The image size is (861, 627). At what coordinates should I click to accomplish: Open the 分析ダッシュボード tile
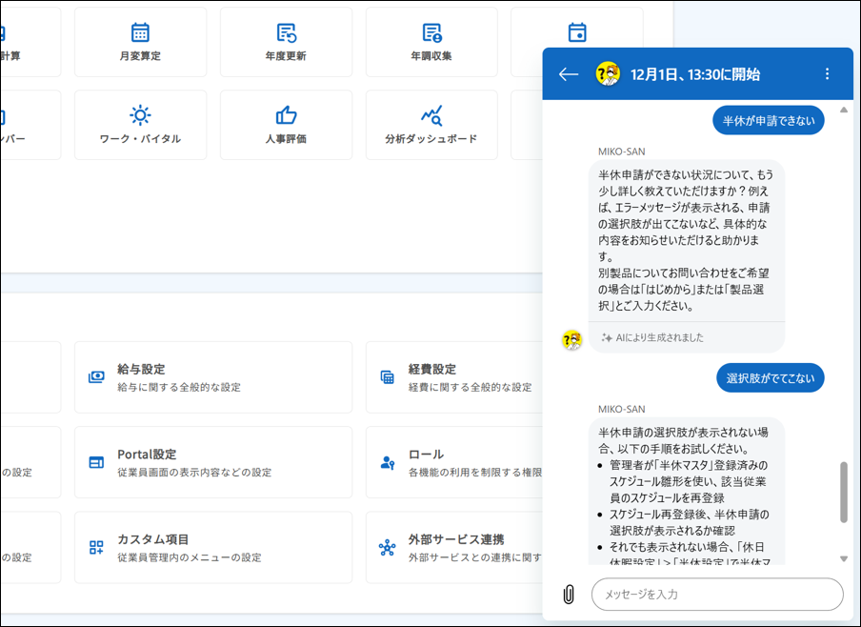point(431,125)
